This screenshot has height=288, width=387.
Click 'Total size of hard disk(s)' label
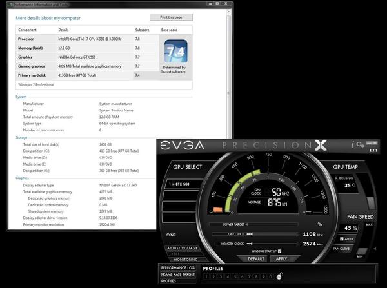pos(41,144)
